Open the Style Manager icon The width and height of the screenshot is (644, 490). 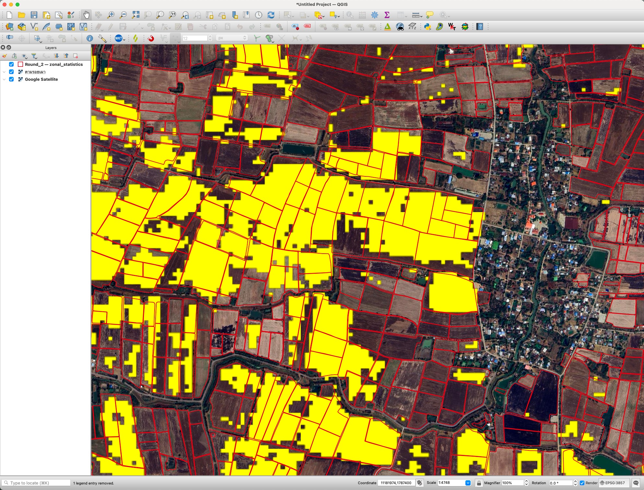point(71,15)
